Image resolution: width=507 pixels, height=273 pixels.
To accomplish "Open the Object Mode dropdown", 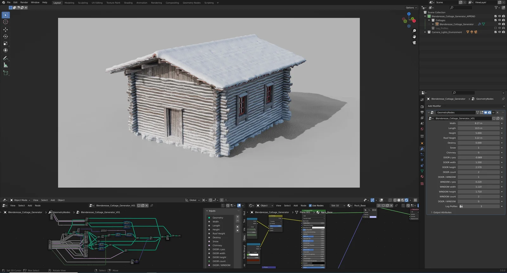I will pyautogui.click(x=20, y=200).
